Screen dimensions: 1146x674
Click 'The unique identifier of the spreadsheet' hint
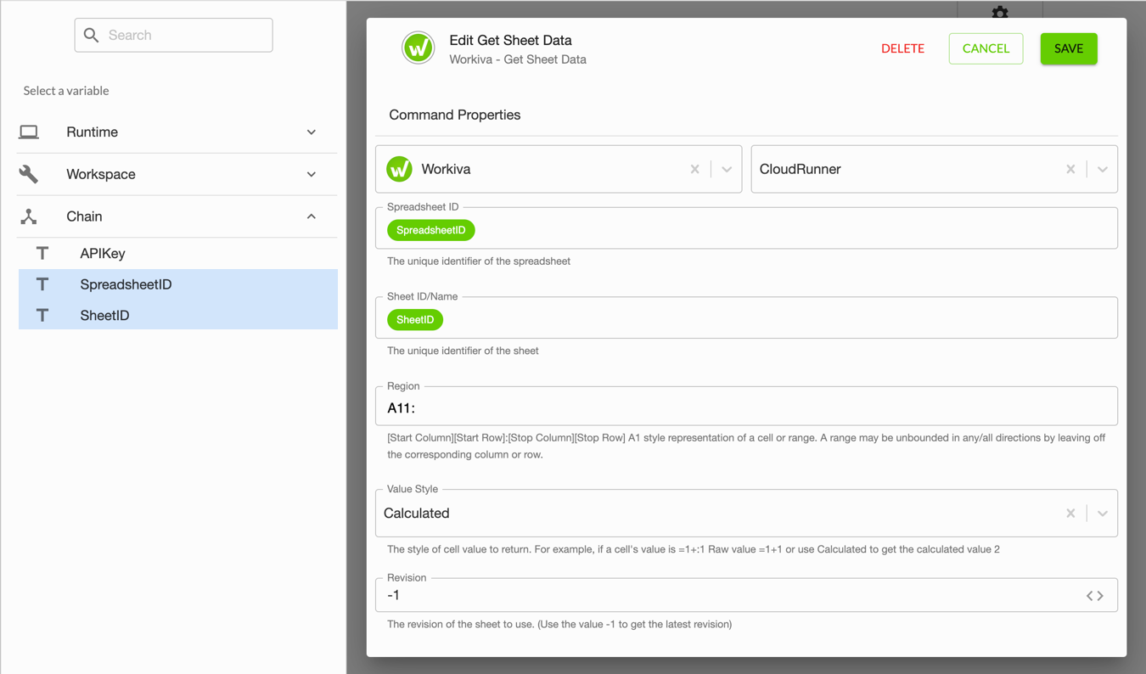[479, 261]
